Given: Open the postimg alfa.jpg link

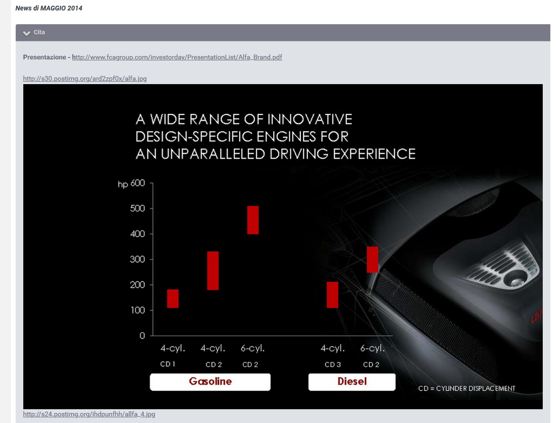Looking at the screenshot, I should click(85, 78).
